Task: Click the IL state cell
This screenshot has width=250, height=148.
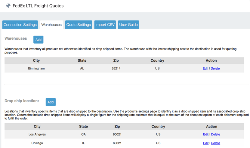Action: coord(83,143)
